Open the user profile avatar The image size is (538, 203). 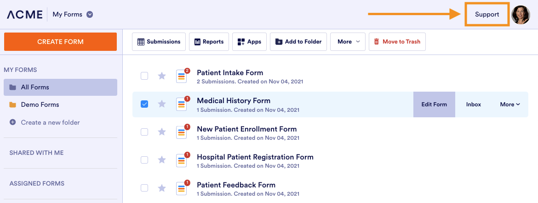[x=521, y=15]
